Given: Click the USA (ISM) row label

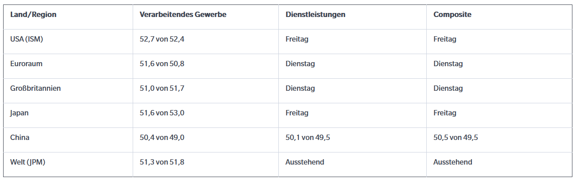Looking at the screenshot, I should pyautogui.click(x=26, y=39).
